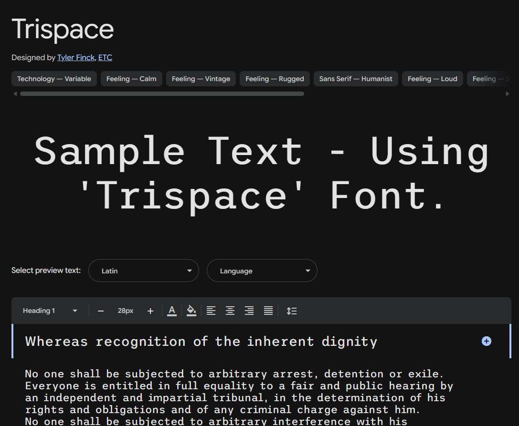Select the Feeling — Calm tag

[131, 79]
